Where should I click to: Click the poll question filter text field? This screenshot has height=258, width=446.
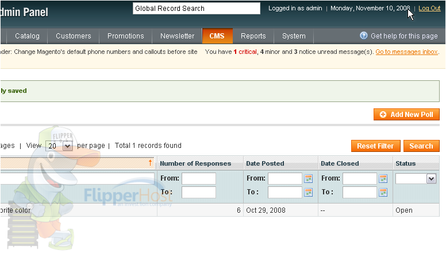tap(78, 178)
